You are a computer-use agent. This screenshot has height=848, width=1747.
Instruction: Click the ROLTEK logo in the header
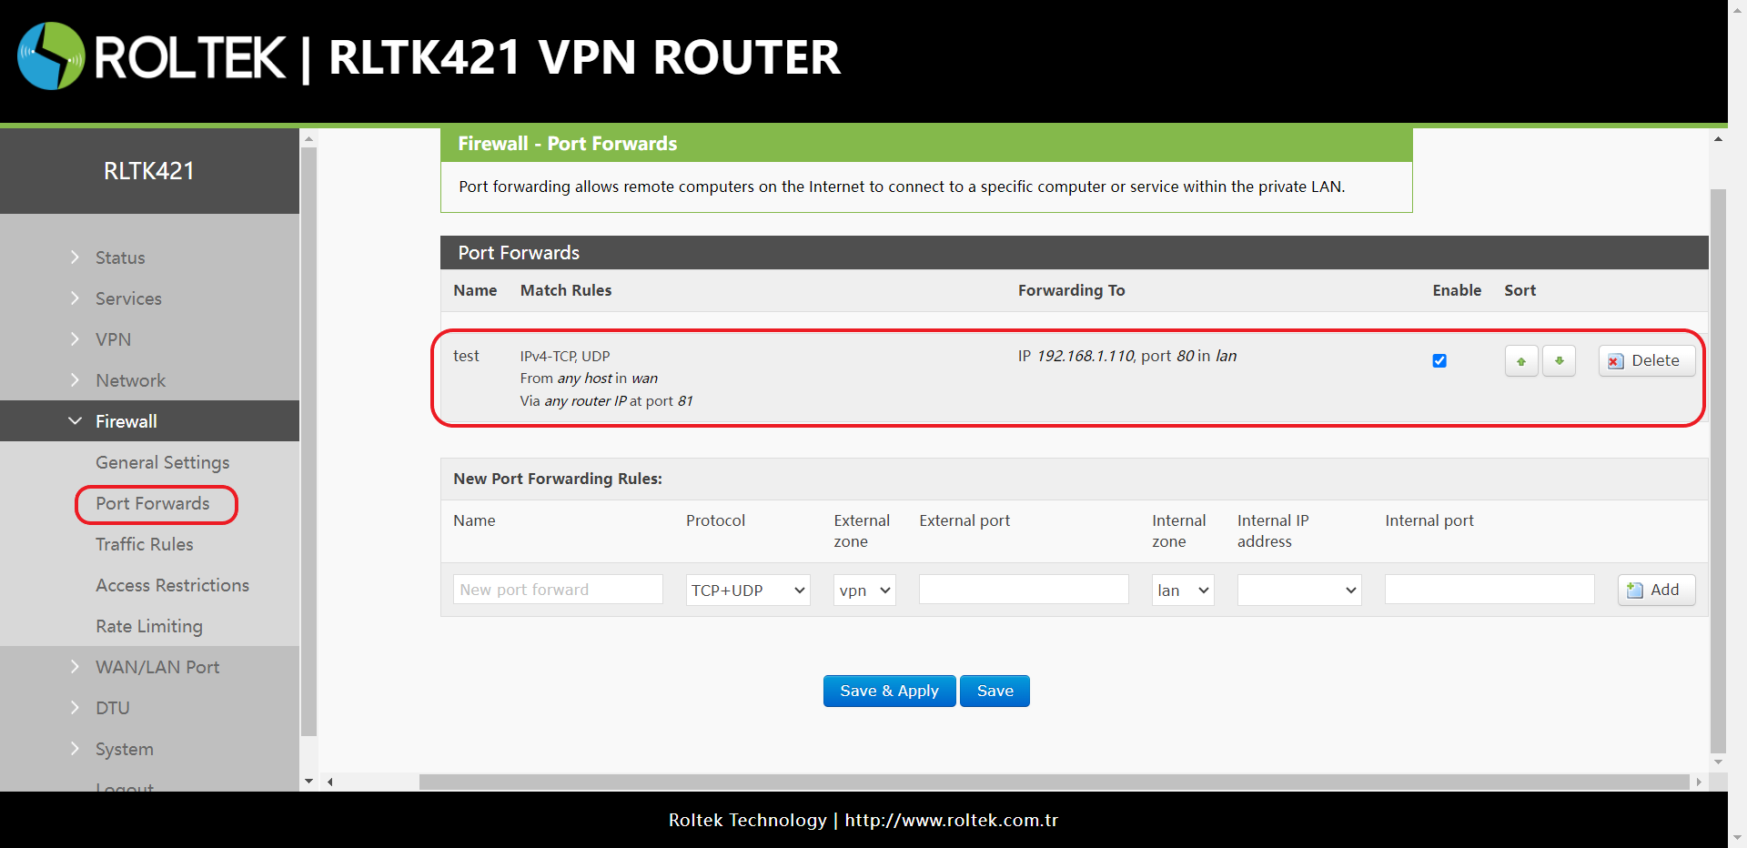[50, 56]
